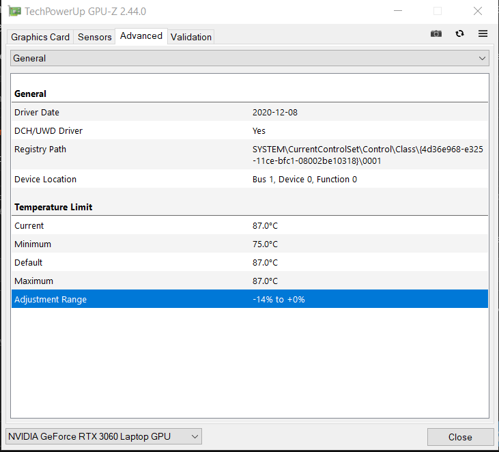Screen dimensions: 499x452
Task: Click the refresh arrows icon
Action: click(459, 33)
